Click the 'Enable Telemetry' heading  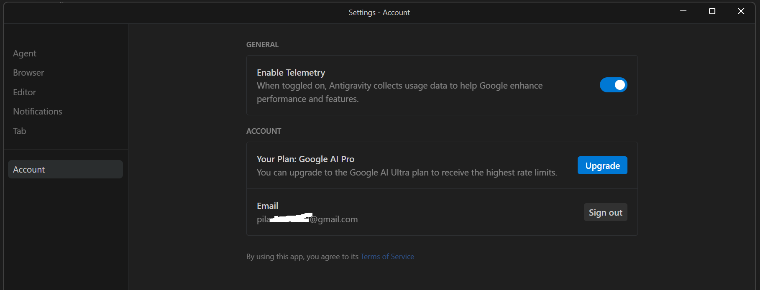pyautogui.click(x=291, y=73)
